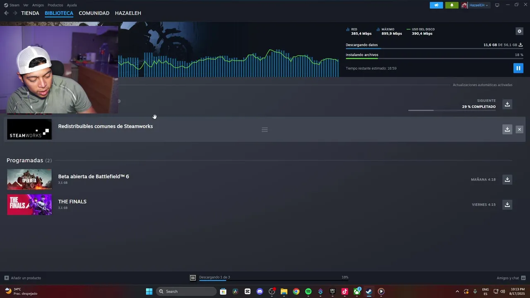Open the weather widget 34°C
This screenshot has height=298, width=530.
[x=21, y=291]
